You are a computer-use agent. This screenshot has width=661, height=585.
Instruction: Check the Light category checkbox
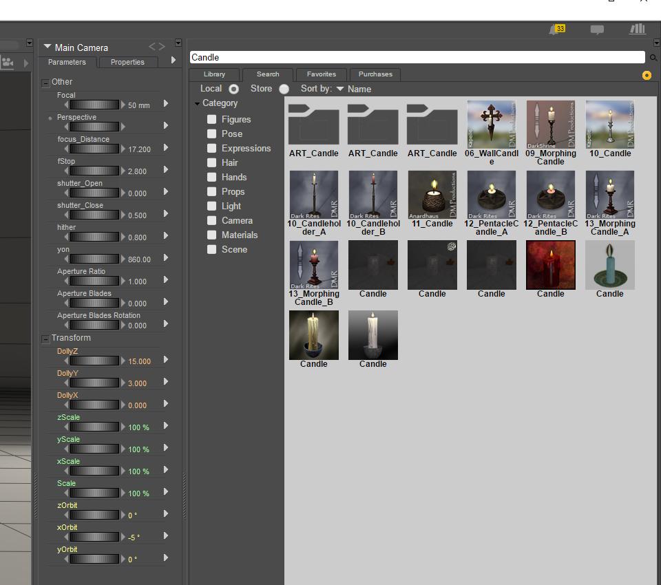211,206
